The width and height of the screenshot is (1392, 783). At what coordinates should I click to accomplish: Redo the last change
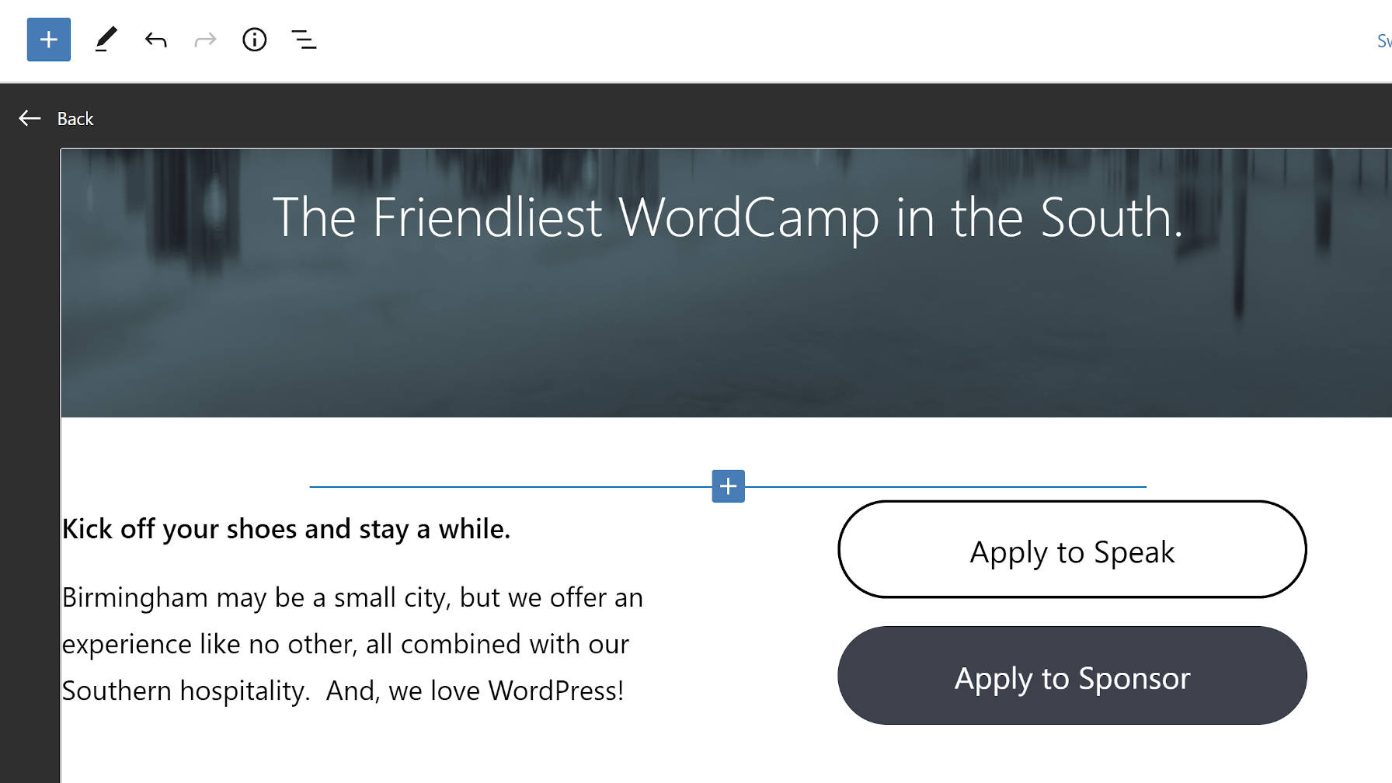click(204, 40)
